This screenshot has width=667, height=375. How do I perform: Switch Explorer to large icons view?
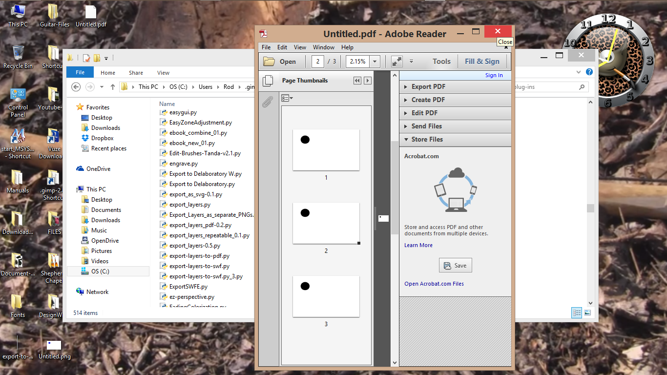coord(587,312)
